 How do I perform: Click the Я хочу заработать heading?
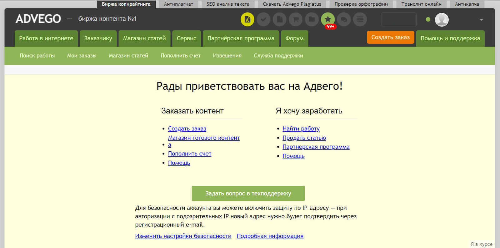[x=309, y=111]
